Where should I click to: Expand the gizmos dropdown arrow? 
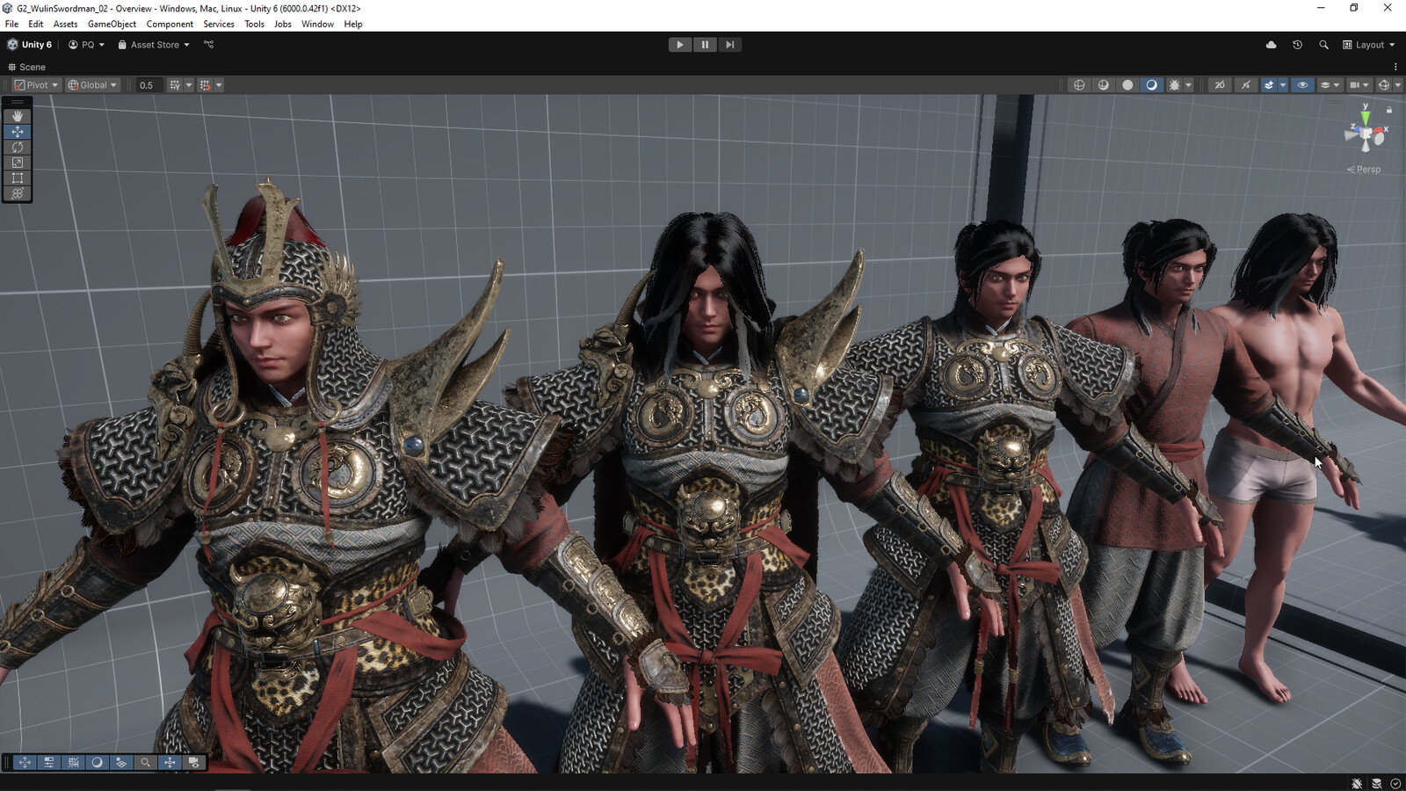coord(1398,85)
